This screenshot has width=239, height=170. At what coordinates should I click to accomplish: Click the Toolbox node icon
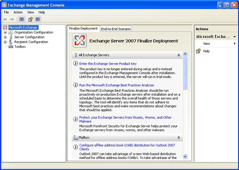pyautogui.click(x=11, y=46)
